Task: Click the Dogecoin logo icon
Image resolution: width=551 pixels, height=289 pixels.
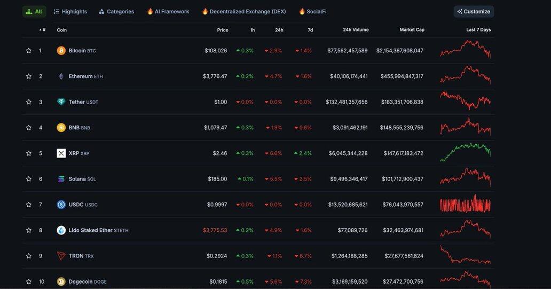Action: tap(61, 282)
